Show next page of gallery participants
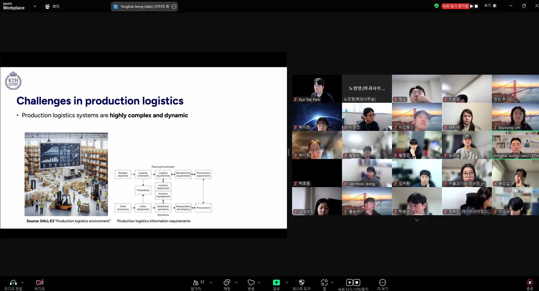The height and width of the screenshot is (291, 539). pyautogui.click(x=417, y=220)
